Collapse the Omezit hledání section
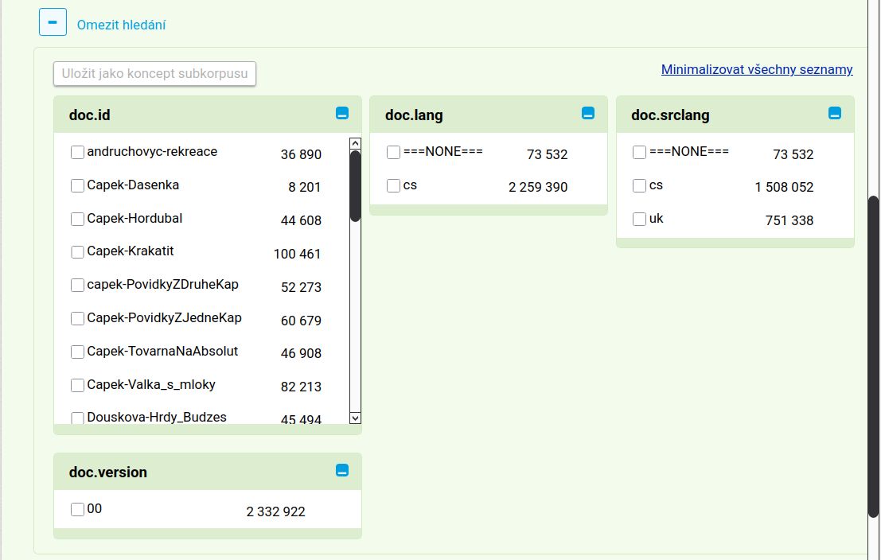Screen dimensions: 881x560 [53, 22]
